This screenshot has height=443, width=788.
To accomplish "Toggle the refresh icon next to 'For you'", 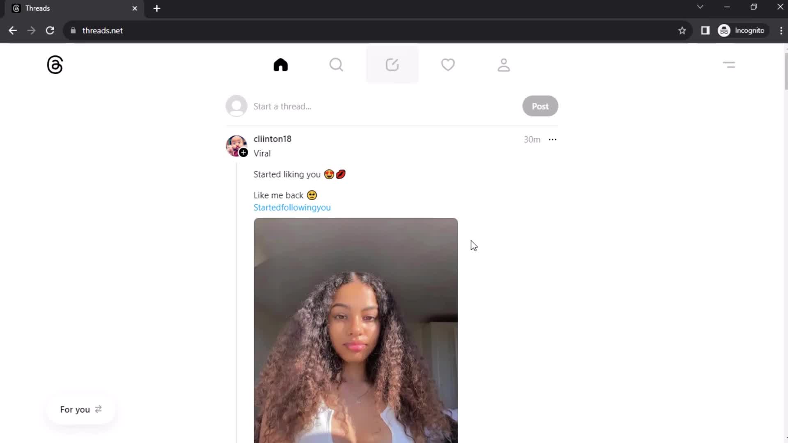I will tap(98, 409).
